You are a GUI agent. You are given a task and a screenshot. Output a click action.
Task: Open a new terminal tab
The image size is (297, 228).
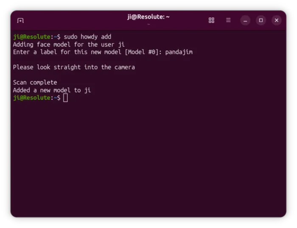coord(20,20)
